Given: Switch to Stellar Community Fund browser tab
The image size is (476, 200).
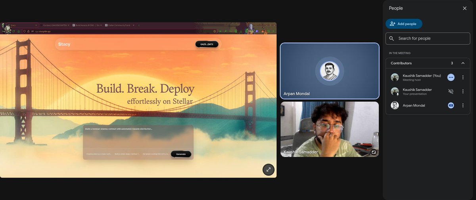Looking at the screenshot, I should click(x=119, y=25).
